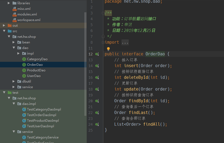Open ProductDao from the tree
The width and height of the screenshot is (224, 143).
tap(36, 70)
